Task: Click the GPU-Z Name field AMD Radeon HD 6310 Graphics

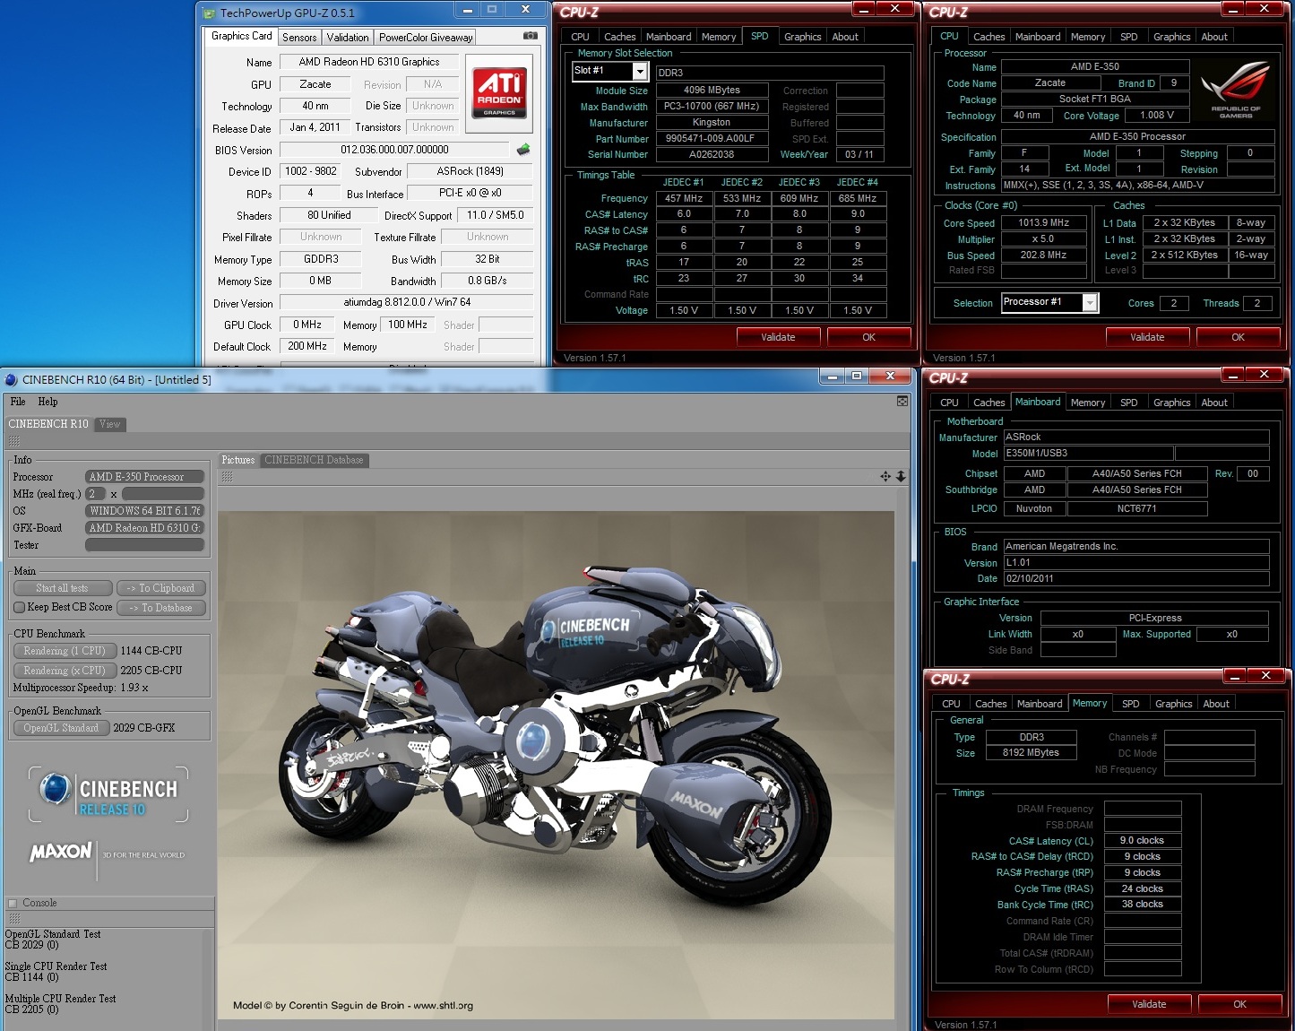Action: pos(369,62)
